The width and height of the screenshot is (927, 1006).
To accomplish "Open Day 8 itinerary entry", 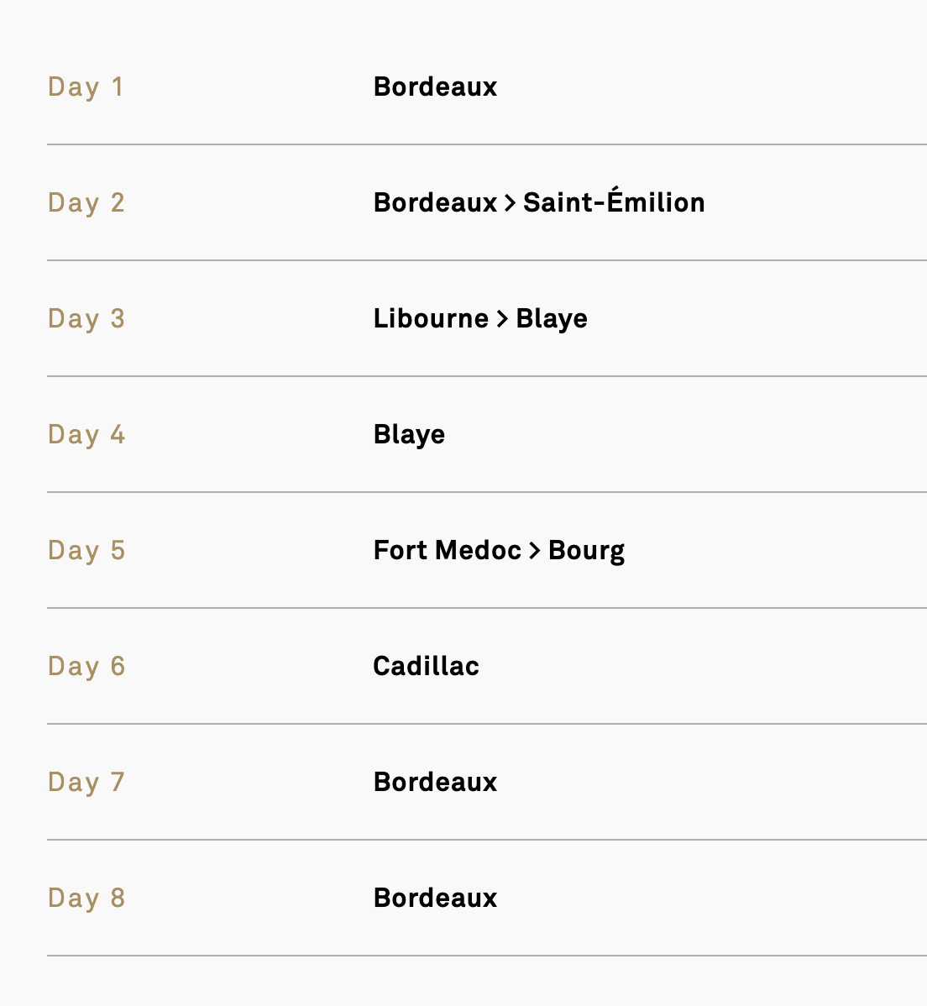I will [x=487, y=898].
